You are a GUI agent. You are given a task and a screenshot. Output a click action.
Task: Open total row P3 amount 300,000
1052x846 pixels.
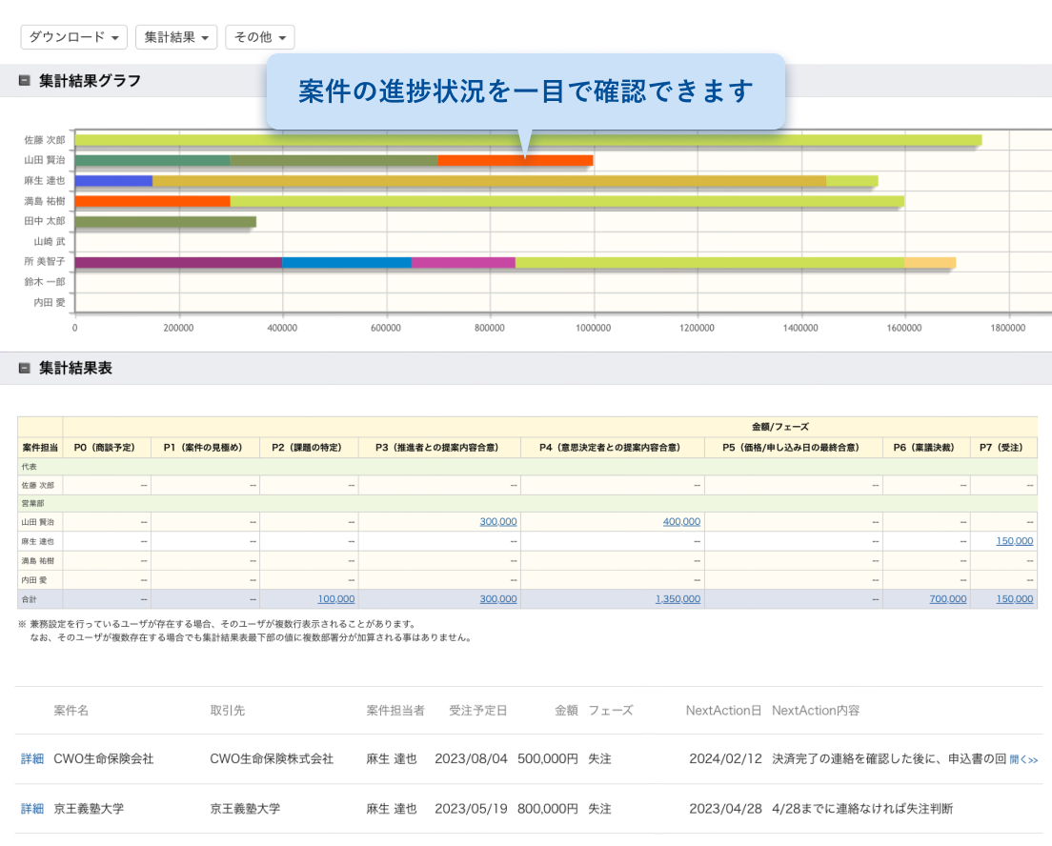[497, 599]
